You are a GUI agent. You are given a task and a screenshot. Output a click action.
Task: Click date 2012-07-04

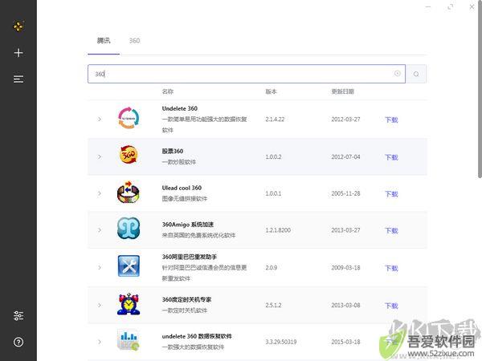(345, 156)
